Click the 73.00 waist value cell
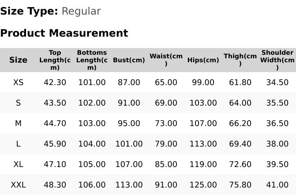The image size is (296, 195). [x=166, y=123]
